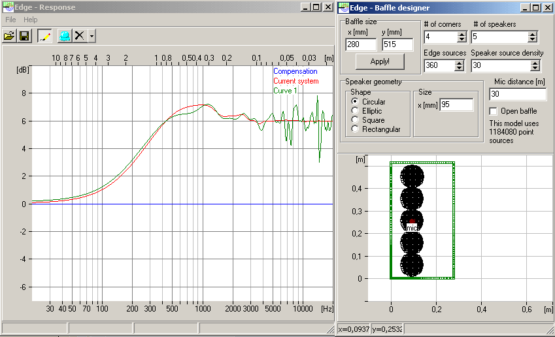Click the # of speakers field
Image resolution: width=555 pixels, height=337 pixels.
500,37
